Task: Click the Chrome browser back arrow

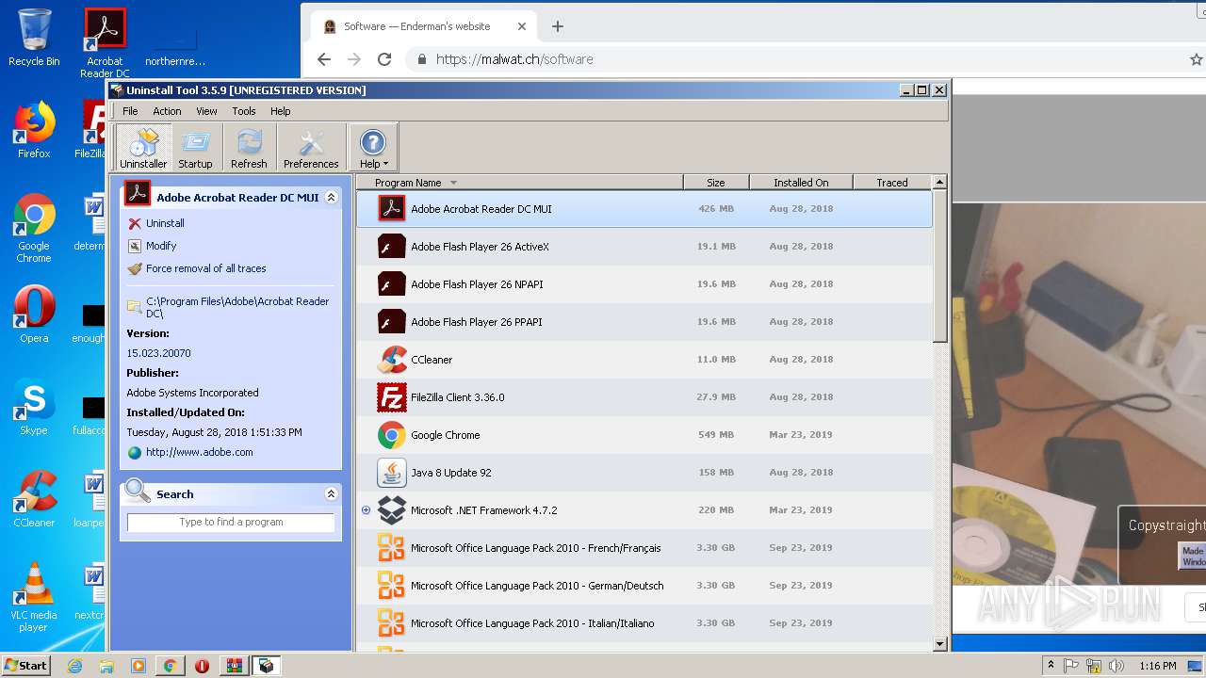Action: pyautogui.click(x=324, y=59)
